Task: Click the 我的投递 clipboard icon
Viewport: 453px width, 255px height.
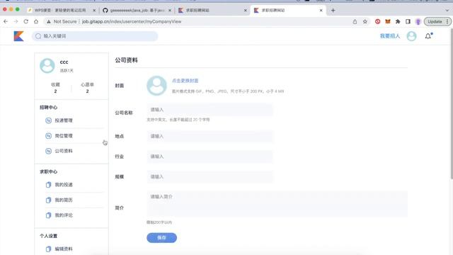Action: tap(48, 185)
